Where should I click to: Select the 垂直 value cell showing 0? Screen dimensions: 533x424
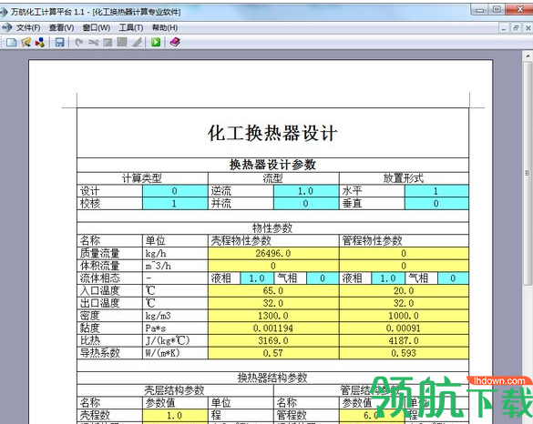coord(436,203)
